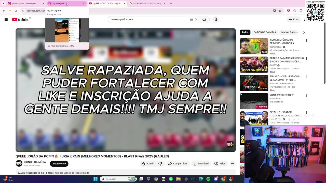Screen dimensions: 326x183
Task: Show more filter chips with the right arrow
Action: pyautogui.click(x=304, y=33)
